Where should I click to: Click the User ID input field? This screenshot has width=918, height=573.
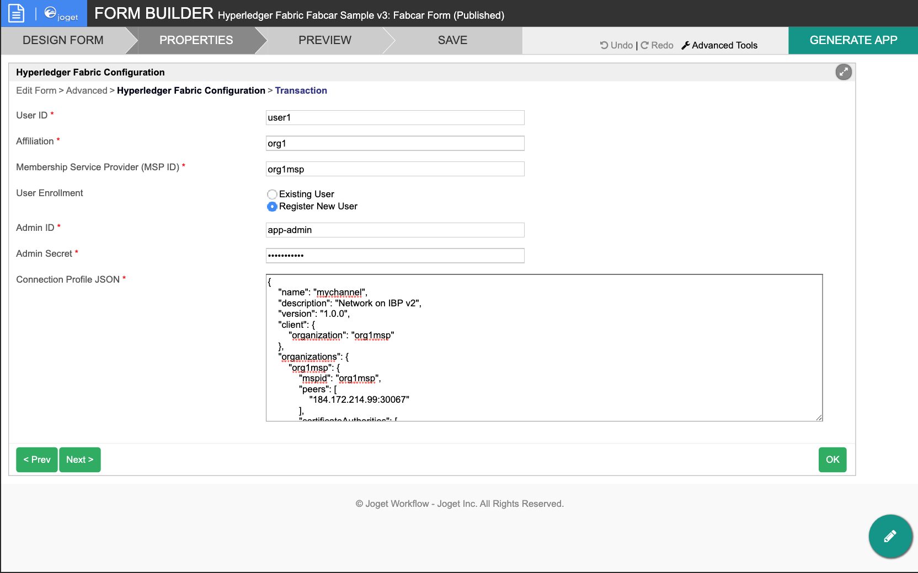click(394, 117)
